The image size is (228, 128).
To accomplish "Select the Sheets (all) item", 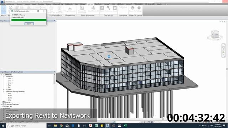I will tap(9, 107).
